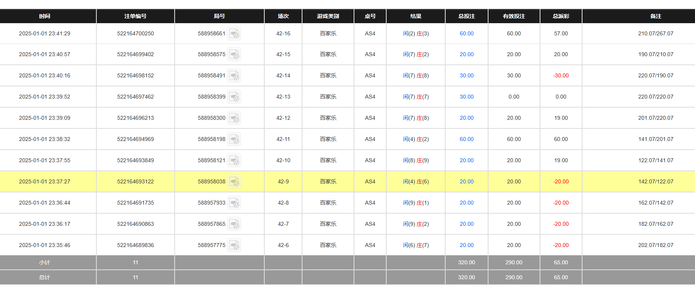Click replay icon beside round 588958575
Viewport: 695px width, 291px height.
pos(234,55)
